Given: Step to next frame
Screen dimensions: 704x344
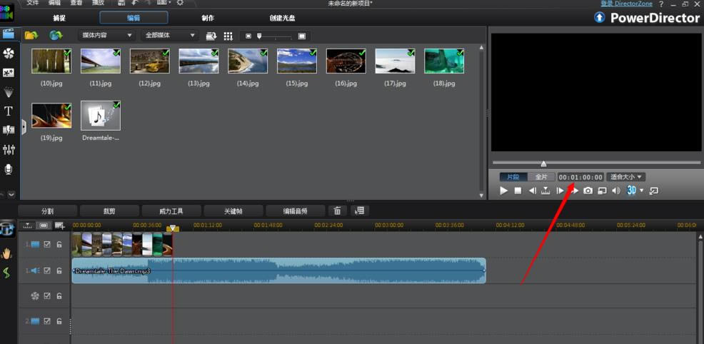Looking at the screenshot, I should [560, 191].
